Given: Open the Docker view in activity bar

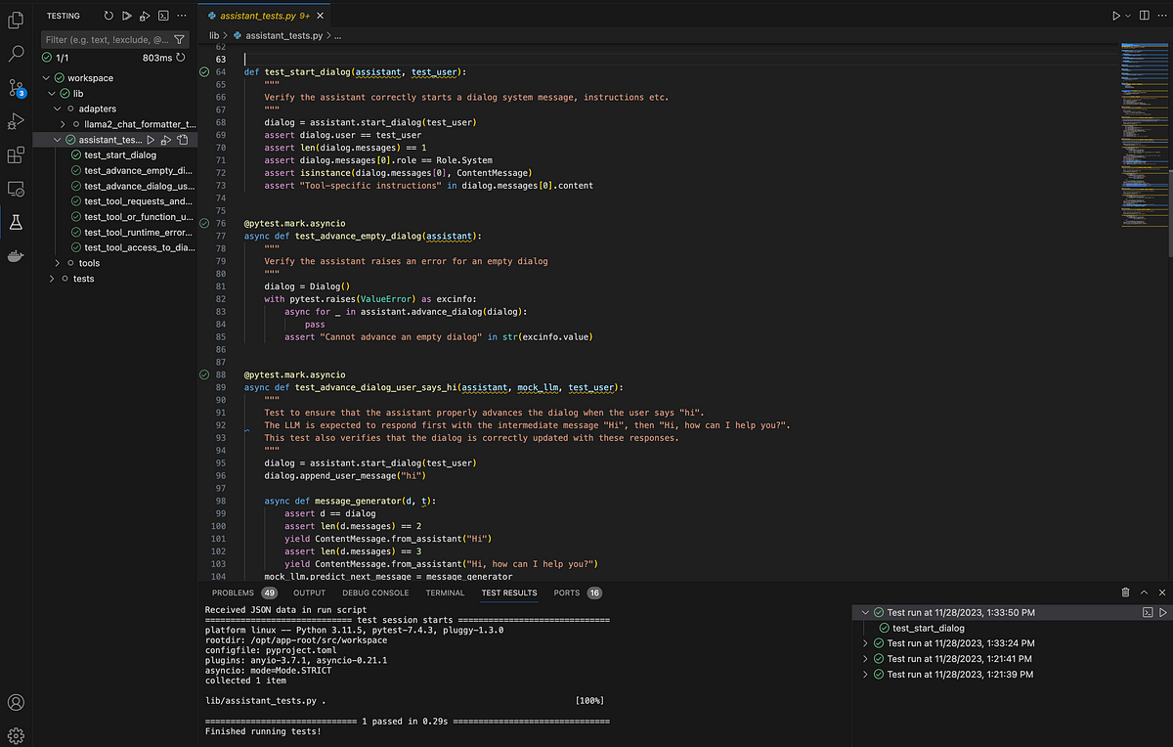Looking at the screenshot, I should 16,256.
